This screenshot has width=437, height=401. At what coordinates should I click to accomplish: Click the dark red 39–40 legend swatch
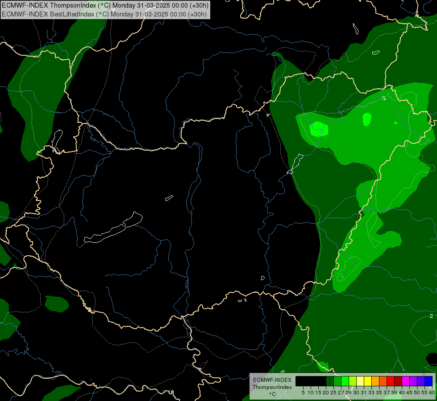(398, 381)
